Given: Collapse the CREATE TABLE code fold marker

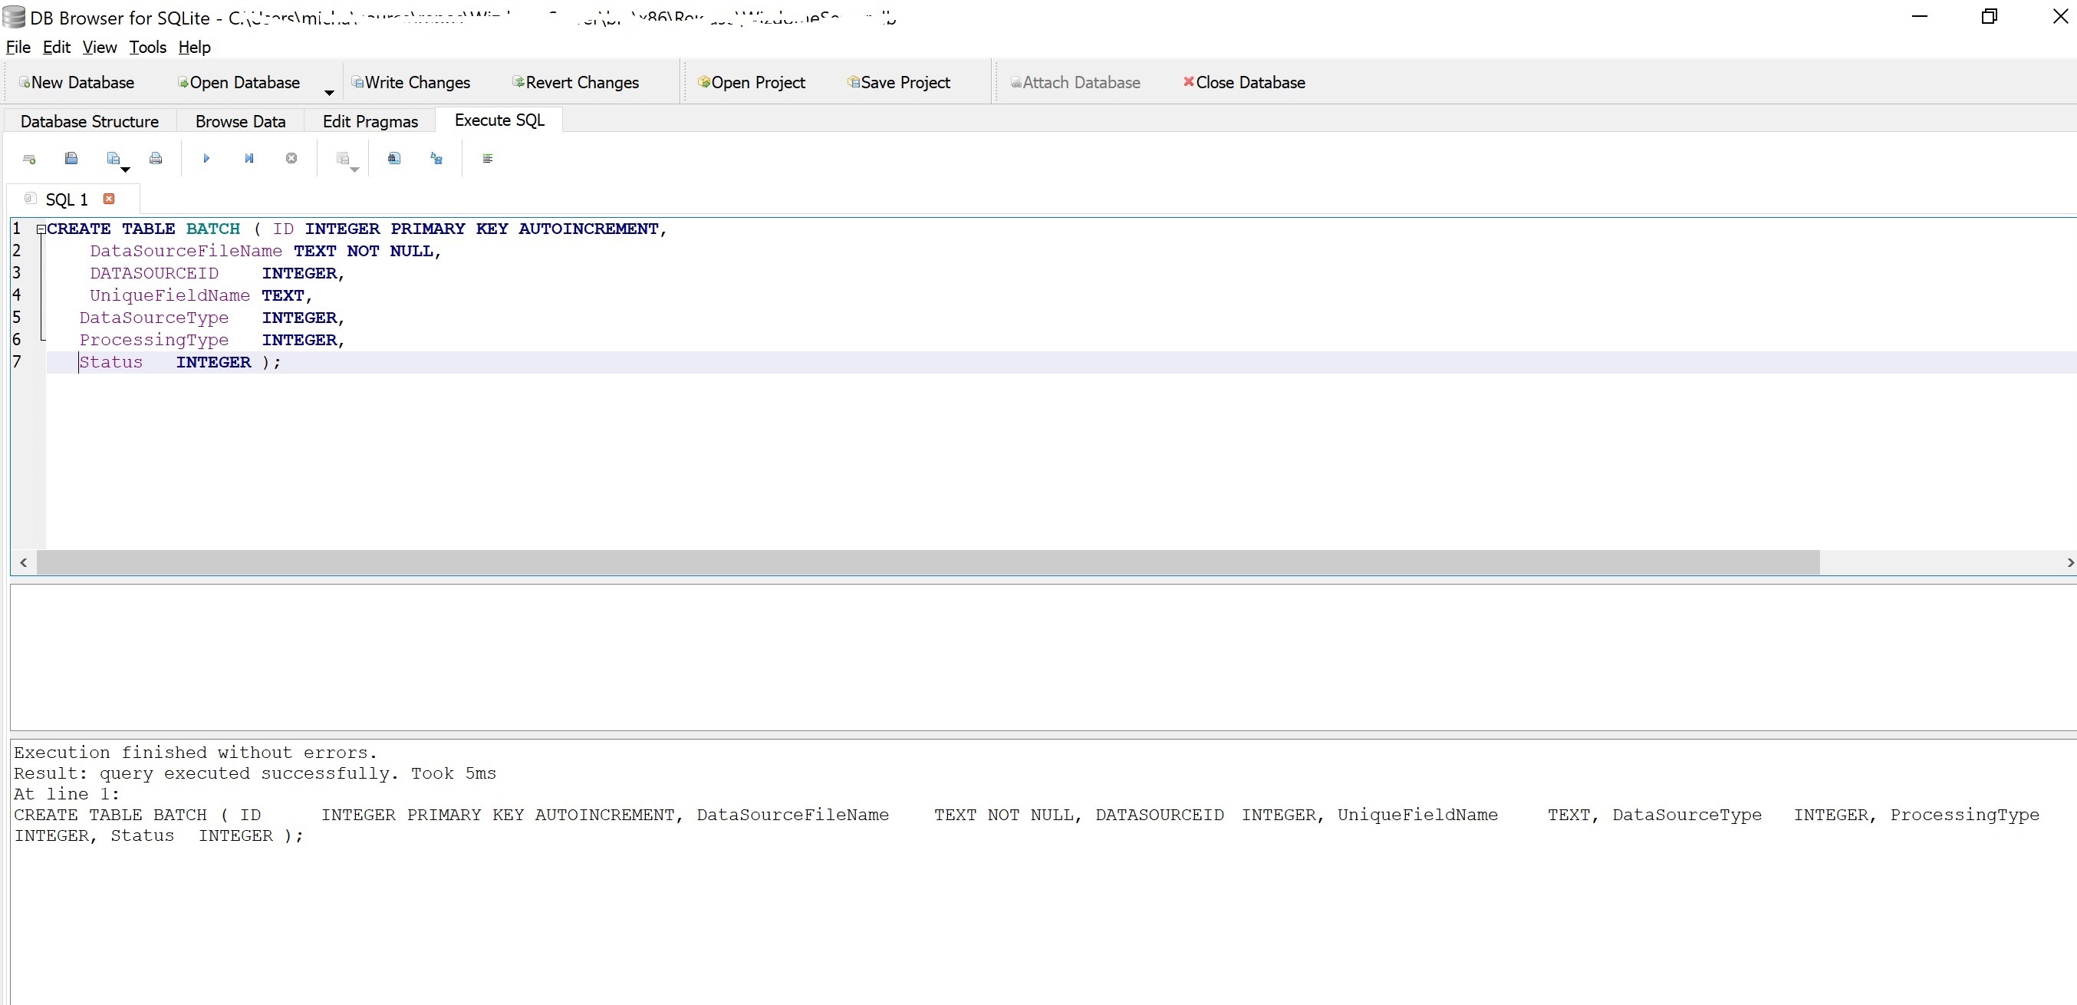Looking at the screenshot, I should point(41,229).
